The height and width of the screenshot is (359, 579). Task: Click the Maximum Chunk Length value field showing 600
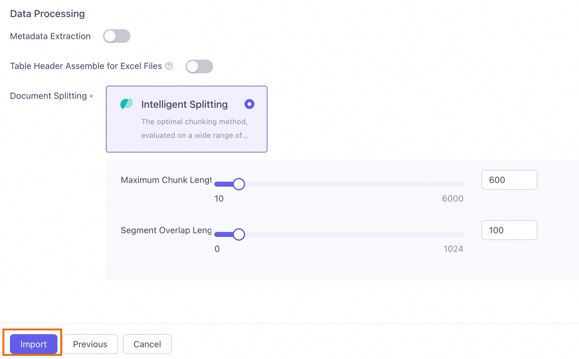[509, 180]
